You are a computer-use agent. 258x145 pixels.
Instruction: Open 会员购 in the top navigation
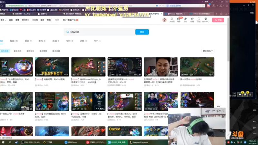point(35,20)
